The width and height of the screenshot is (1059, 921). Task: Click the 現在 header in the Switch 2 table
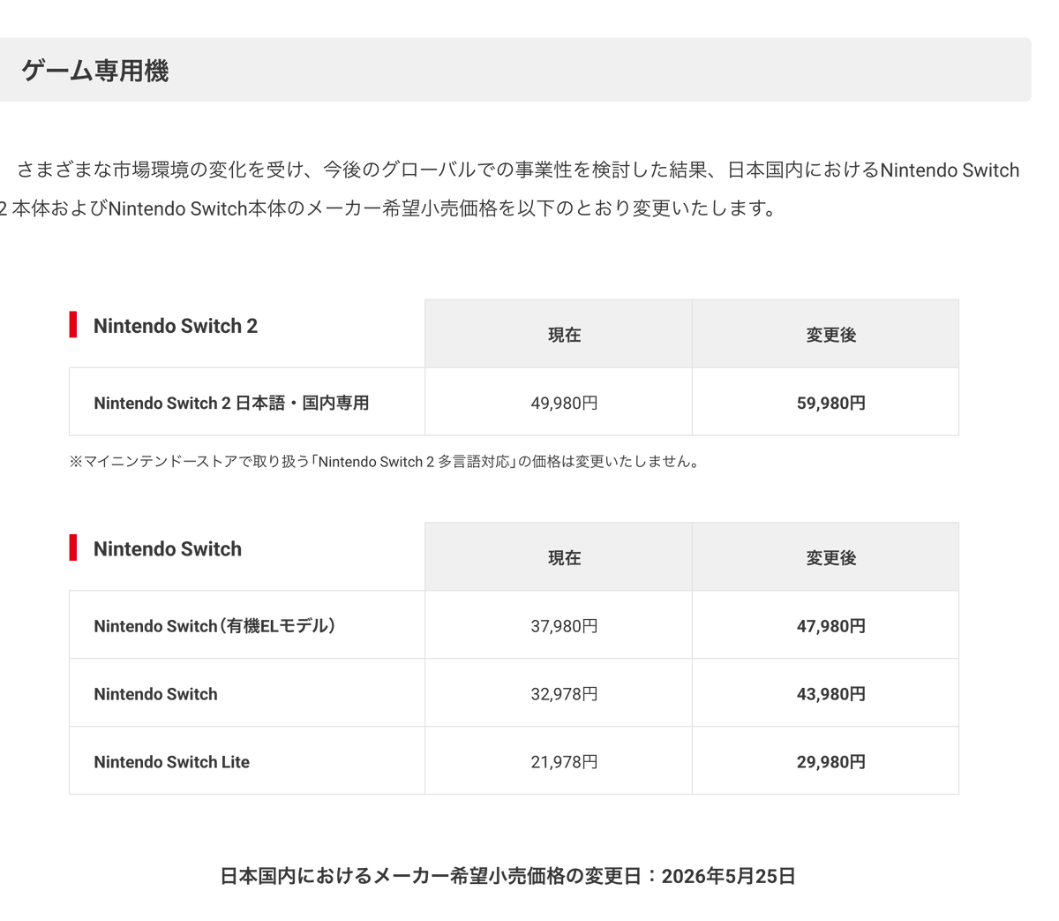tap(559, 335)
